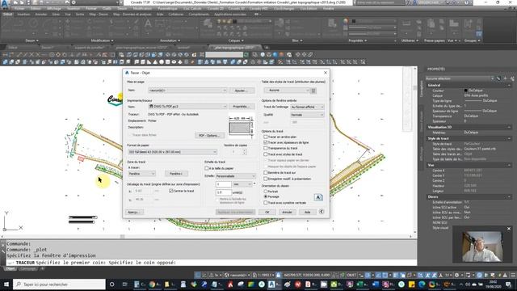Click the Cortana circle icon on taskbar
The height and width of the screenshot is (291, 517).
111,284
